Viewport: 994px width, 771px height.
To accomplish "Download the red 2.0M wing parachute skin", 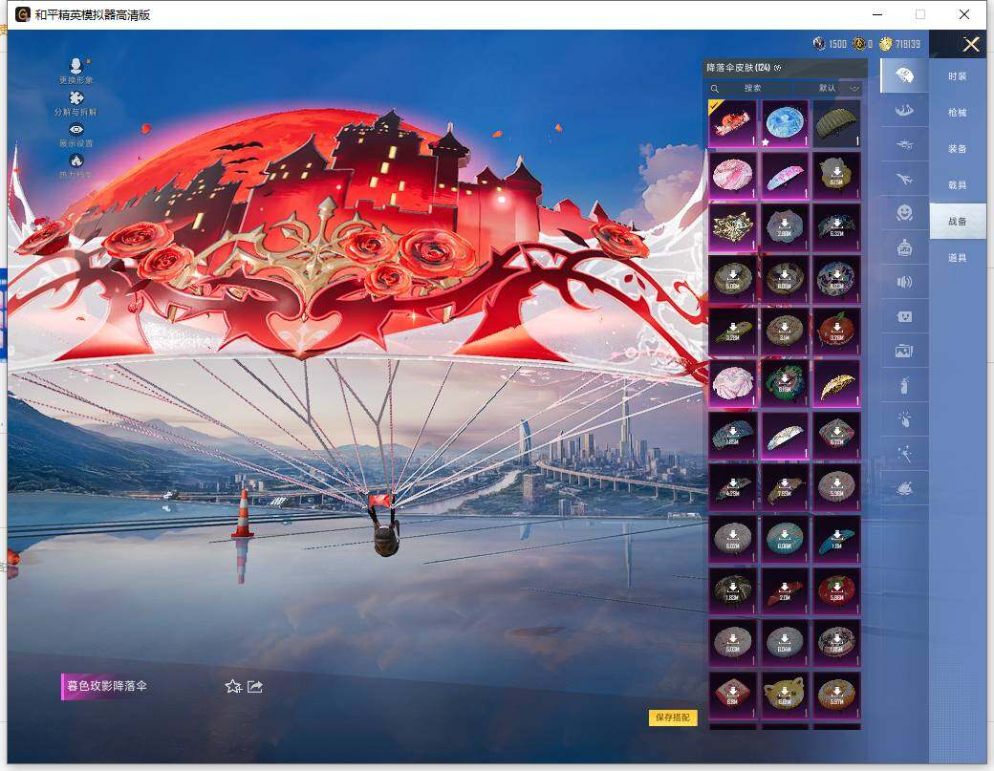I will 785,591.
